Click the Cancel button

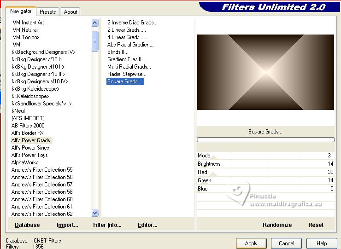(287, 243)
